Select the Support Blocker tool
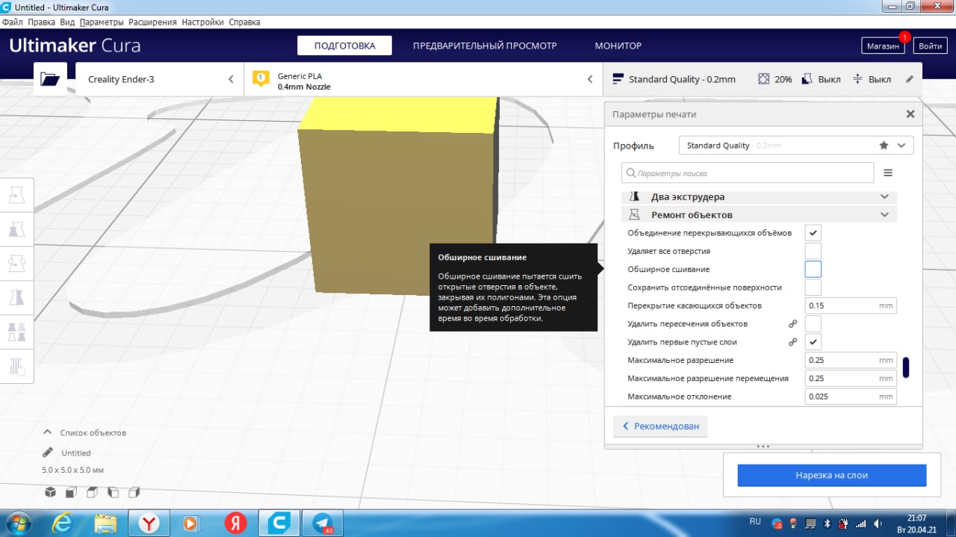Image resolution: width=956 pixels, height=537 pixels. pos(16,366)
